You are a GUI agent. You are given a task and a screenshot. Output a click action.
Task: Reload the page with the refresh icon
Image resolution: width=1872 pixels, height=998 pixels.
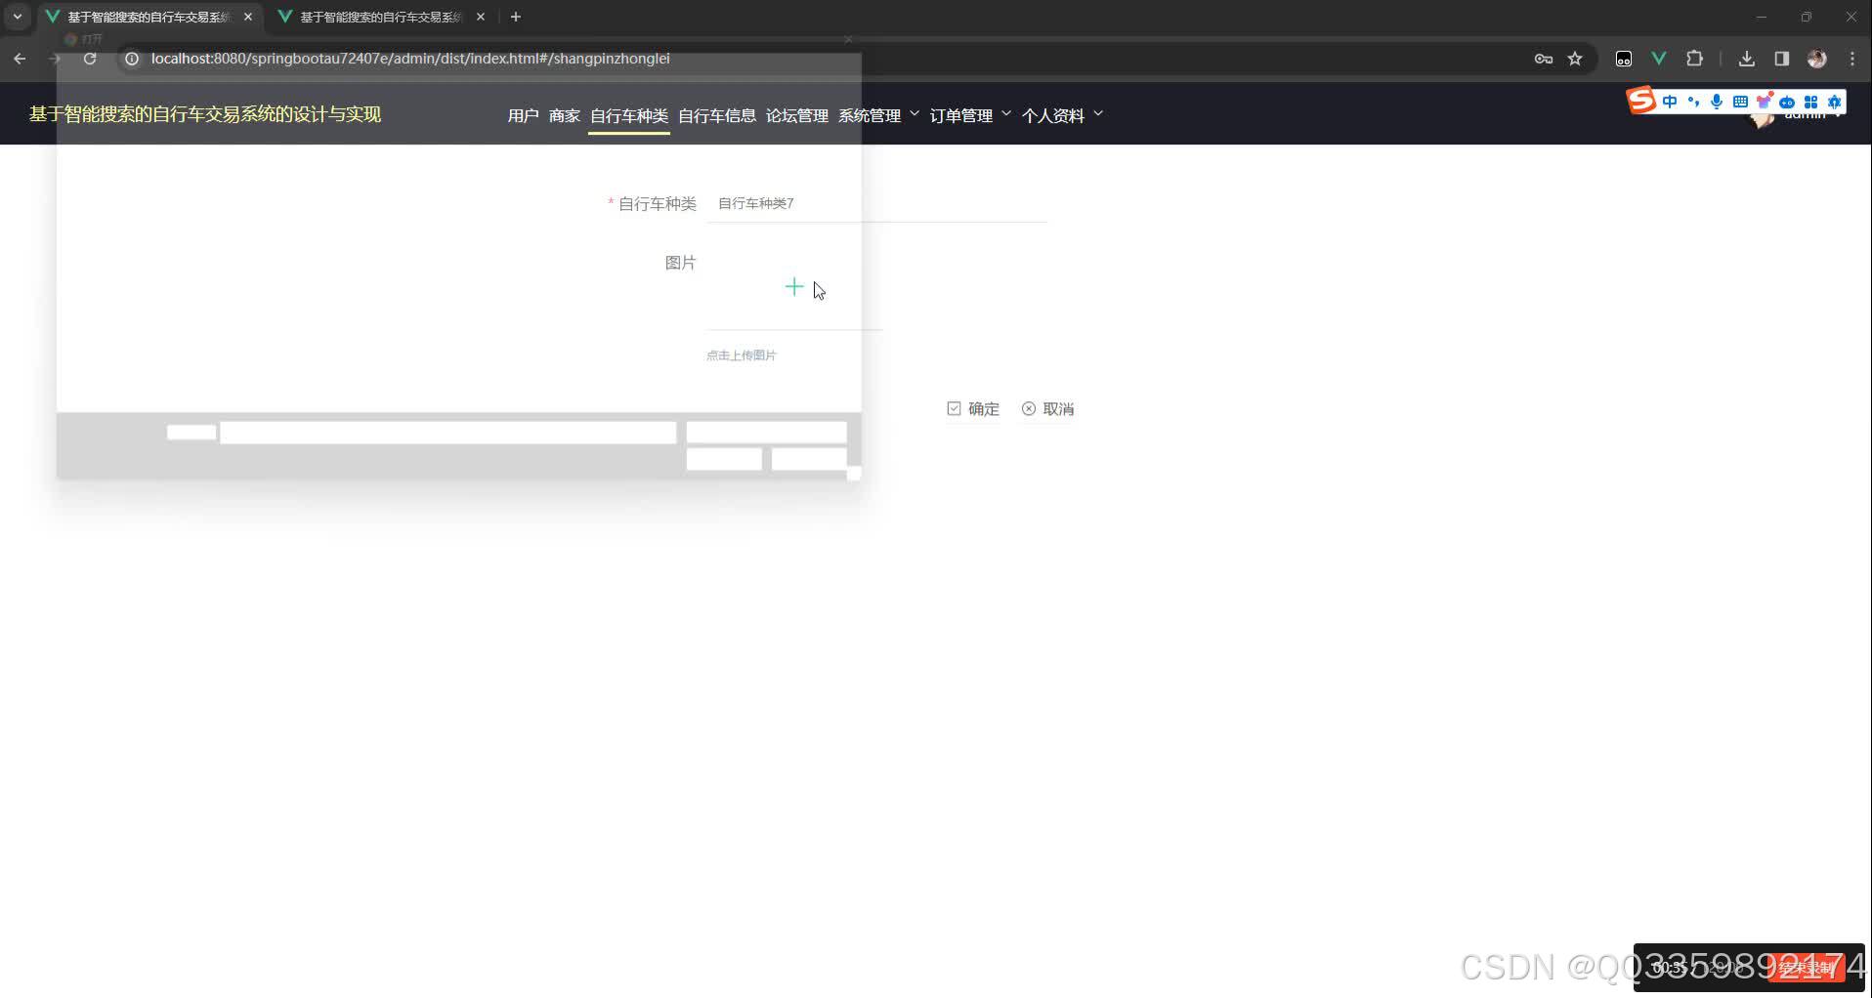(90, 59)
